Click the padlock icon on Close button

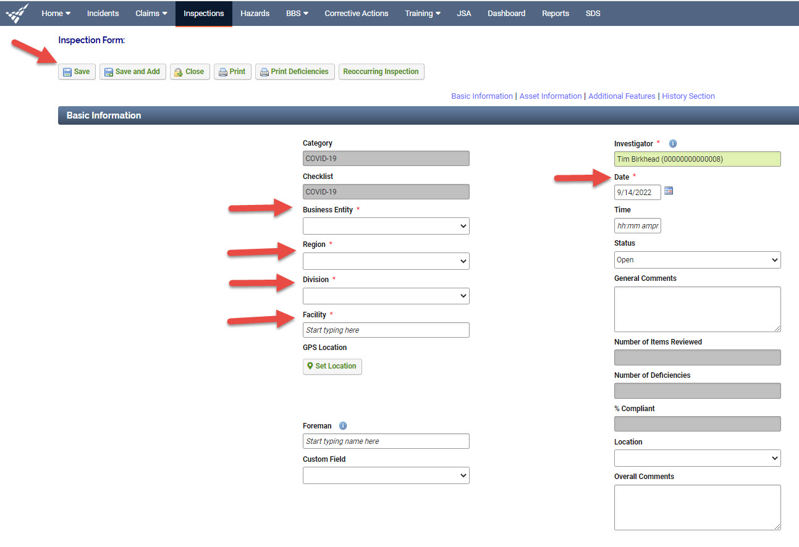(x=178, y=72)
